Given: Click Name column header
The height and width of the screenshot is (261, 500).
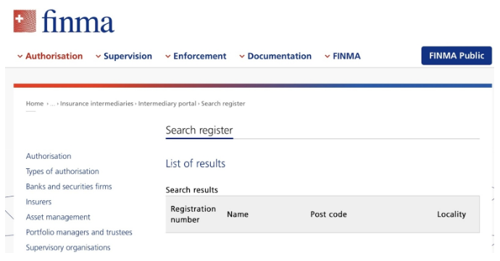Looking at the screenshot, I should pyautogui.click(x=238, y=214).
